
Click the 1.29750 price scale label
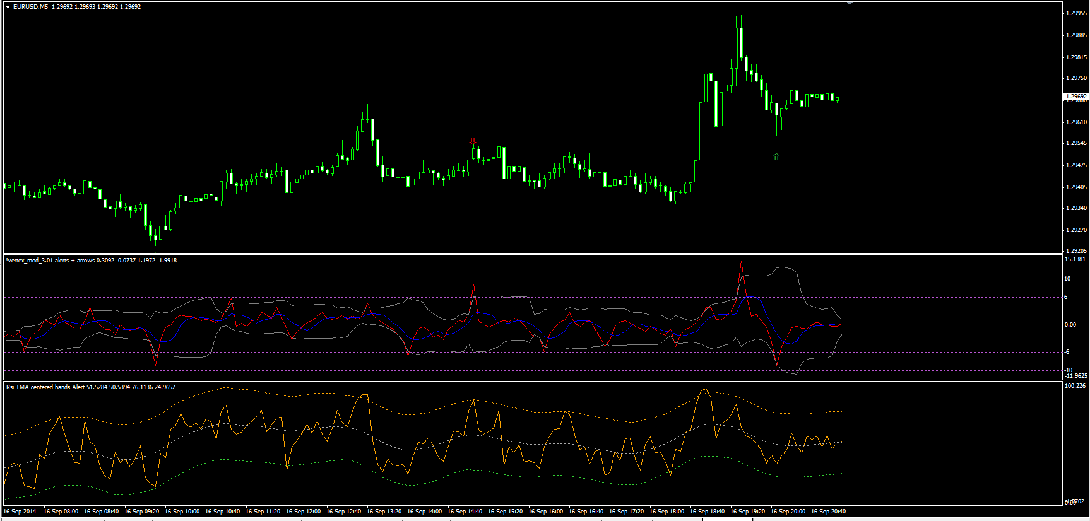(x=1076, y=79)
